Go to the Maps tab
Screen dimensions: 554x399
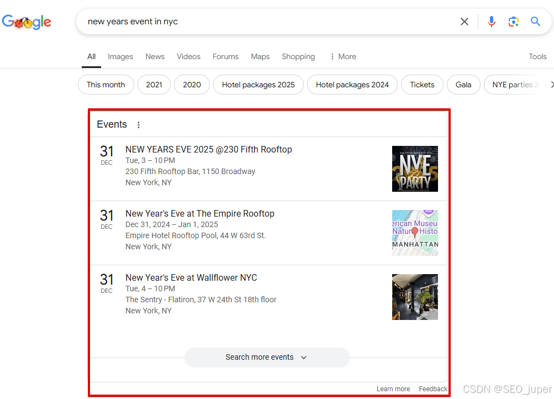[x=260, y=56]
